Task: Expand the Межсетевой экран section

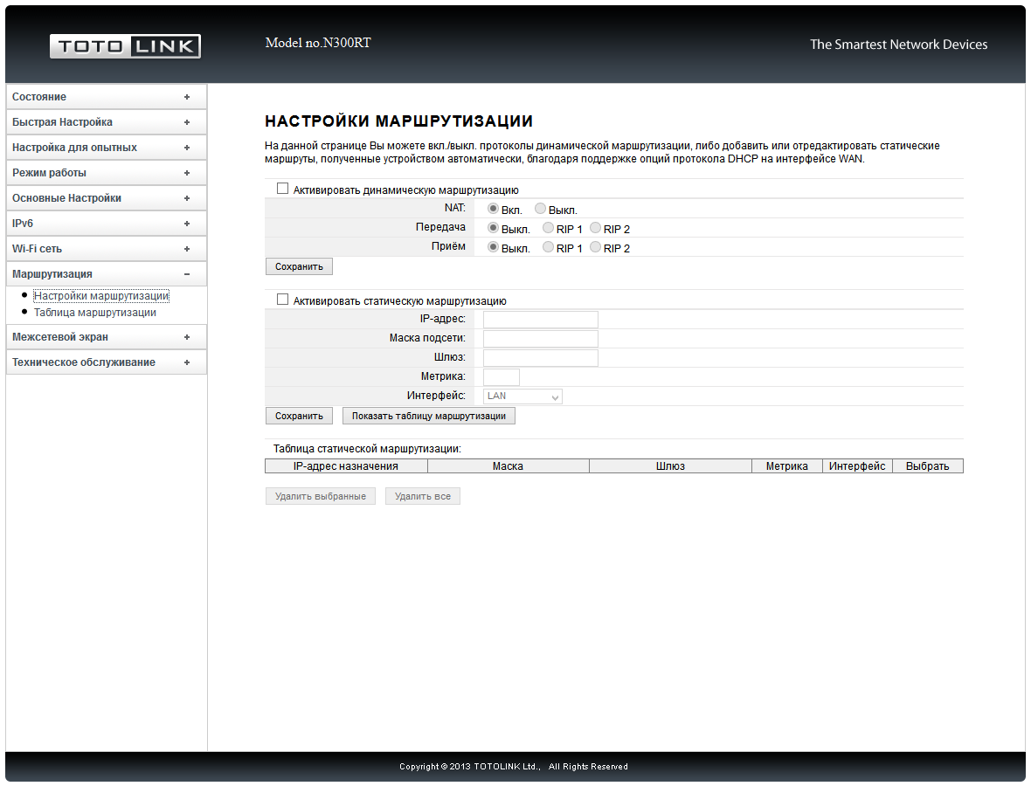Action: point(106,336)
